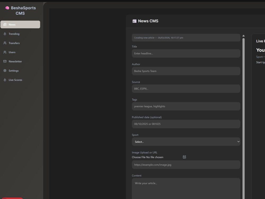Click the flame icon next to Trending
The width and height of the screenshot is (265, 199).
pyautogui.click(x=5, y=34)
